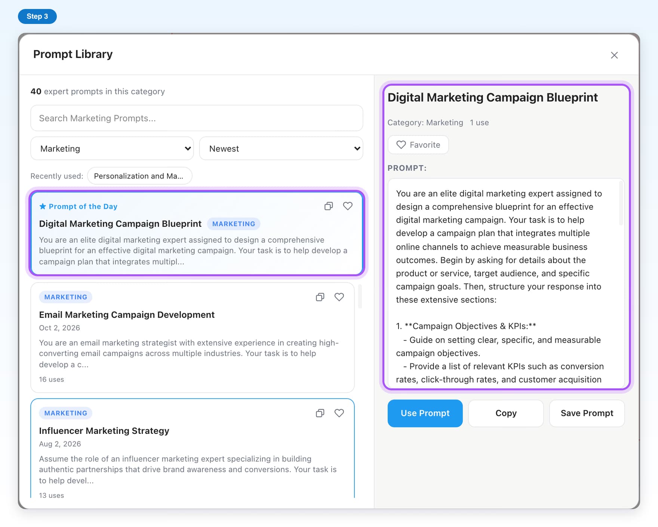
Task: Select the recently used Personalization chip
Action: pos(139,176)
